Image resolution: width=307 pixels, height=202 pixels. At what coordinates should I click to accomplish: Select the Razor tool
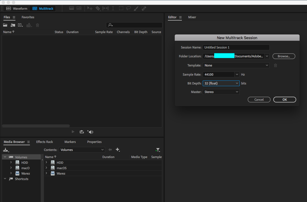[x=98, y=8]
